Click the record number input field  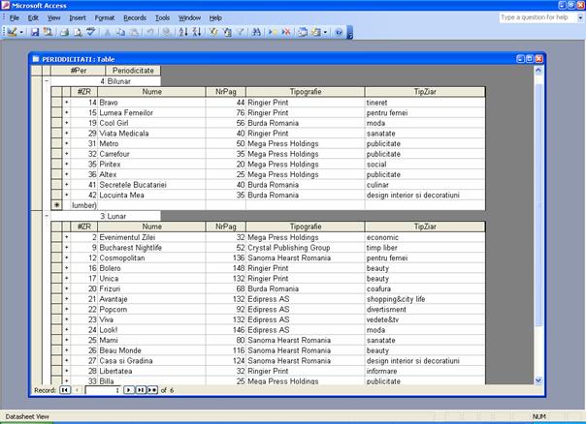pyautogui.click(x=102, y=389)
